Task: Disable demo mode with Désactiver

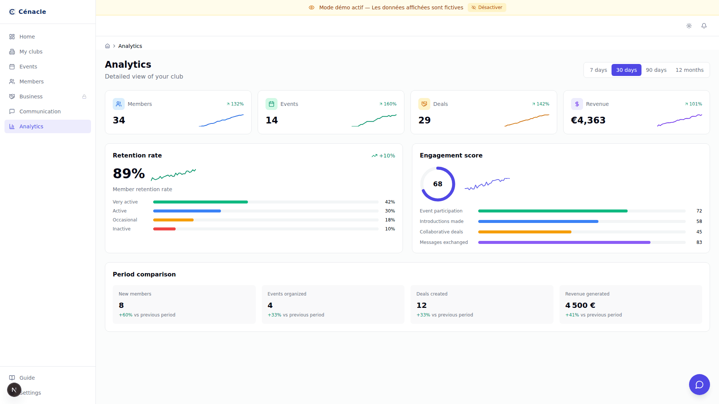Action: click(x=487, y=7)
